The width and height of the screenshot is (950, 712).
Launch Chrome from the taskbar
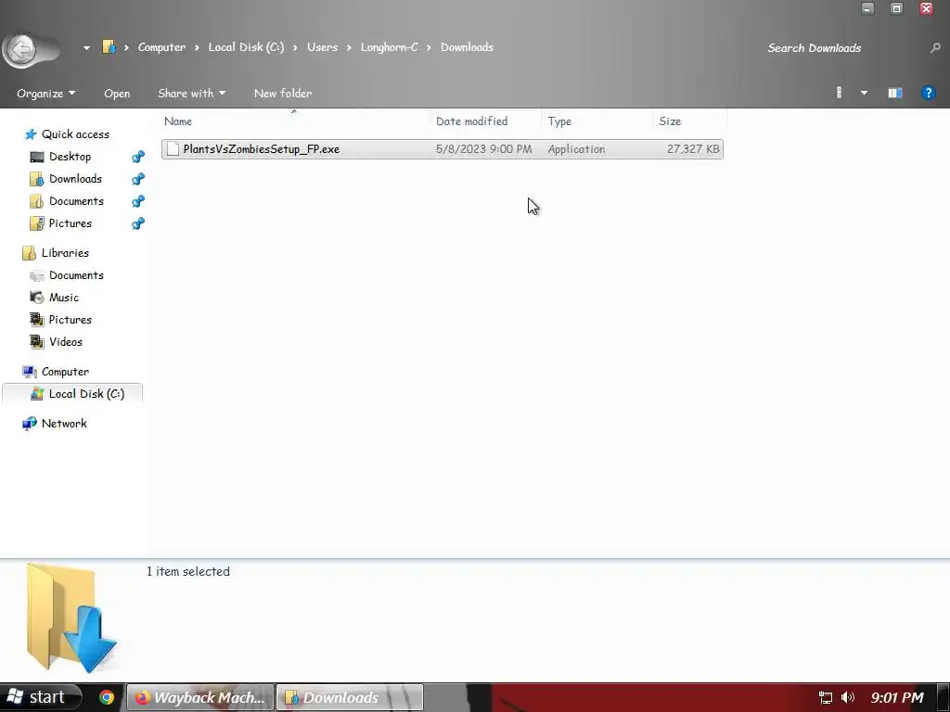click(x=107, y=697)
